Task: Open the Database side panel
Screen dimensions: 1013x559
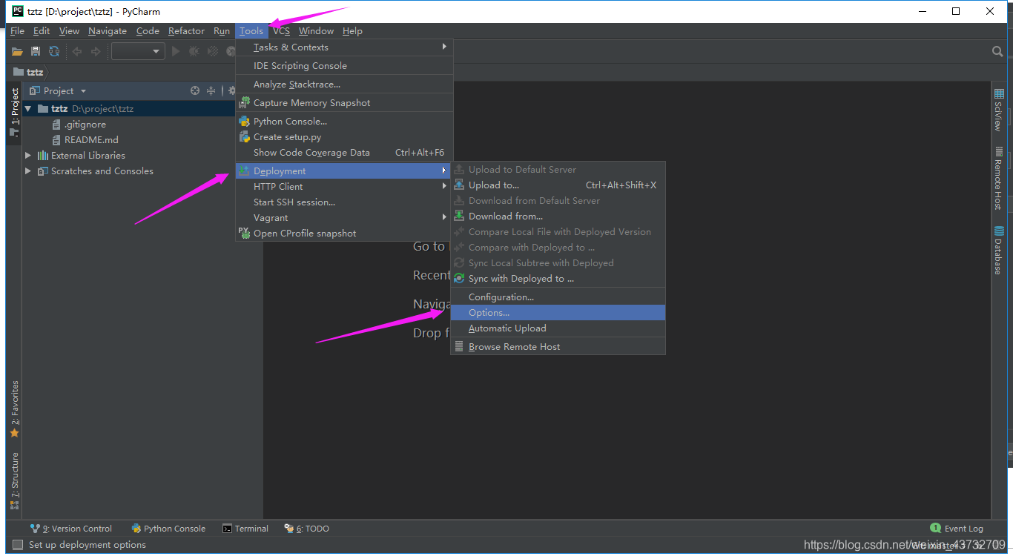Action: pyautogui.click(x=998, y=251)
